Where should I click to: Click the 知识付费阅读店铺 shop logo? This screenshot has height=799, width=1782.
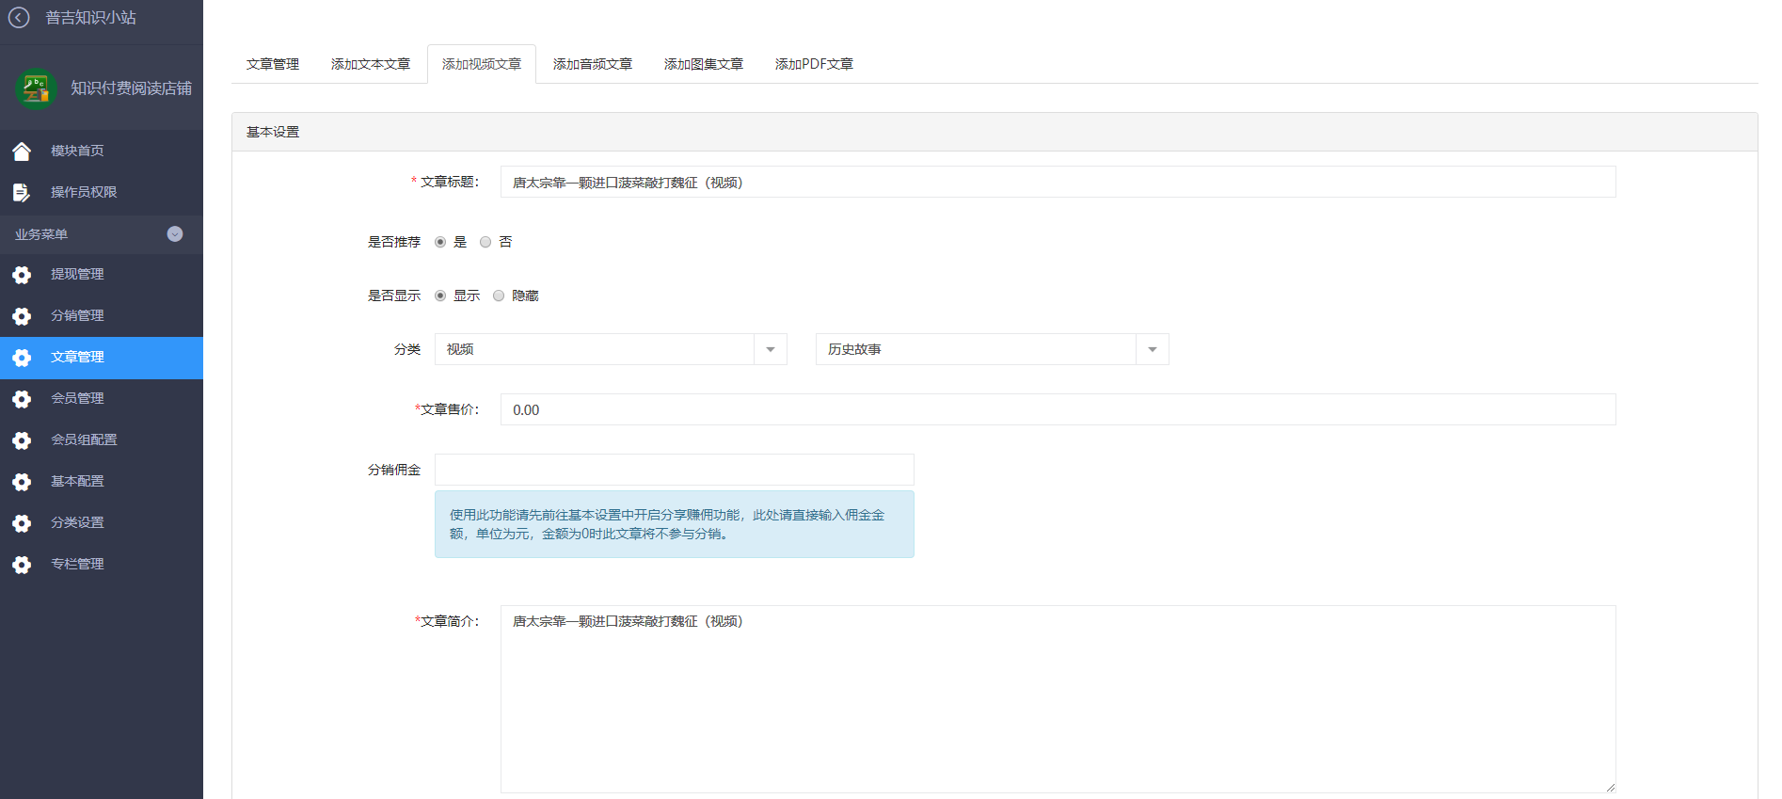pyautogui.click(x=36, y=88)
